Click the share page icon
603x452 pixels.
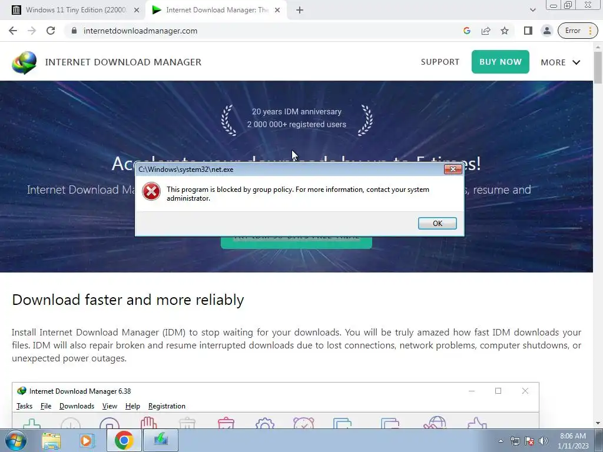(486, 31)
